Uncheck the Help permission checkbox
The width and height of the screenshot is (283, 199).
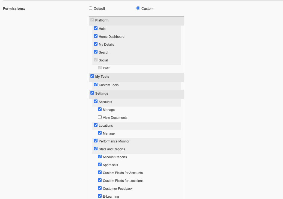click(96, 28)
